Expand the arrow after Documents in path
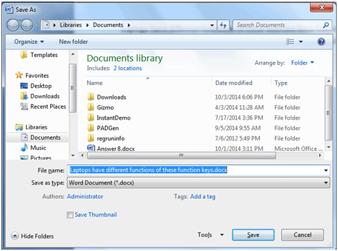Viewport: 338px width, 251px height. pos(129,25)
